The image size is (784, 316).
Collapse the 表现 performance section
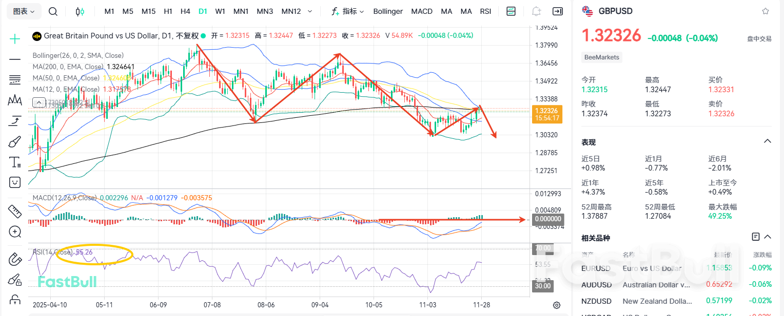coord(767,141)
